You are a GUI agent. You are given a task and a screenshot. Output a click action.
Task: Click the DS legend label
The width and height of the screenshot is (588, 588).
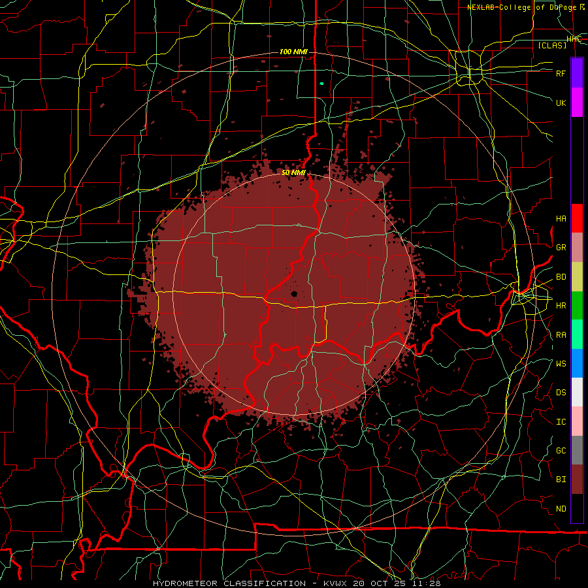[x=561, y=393]
